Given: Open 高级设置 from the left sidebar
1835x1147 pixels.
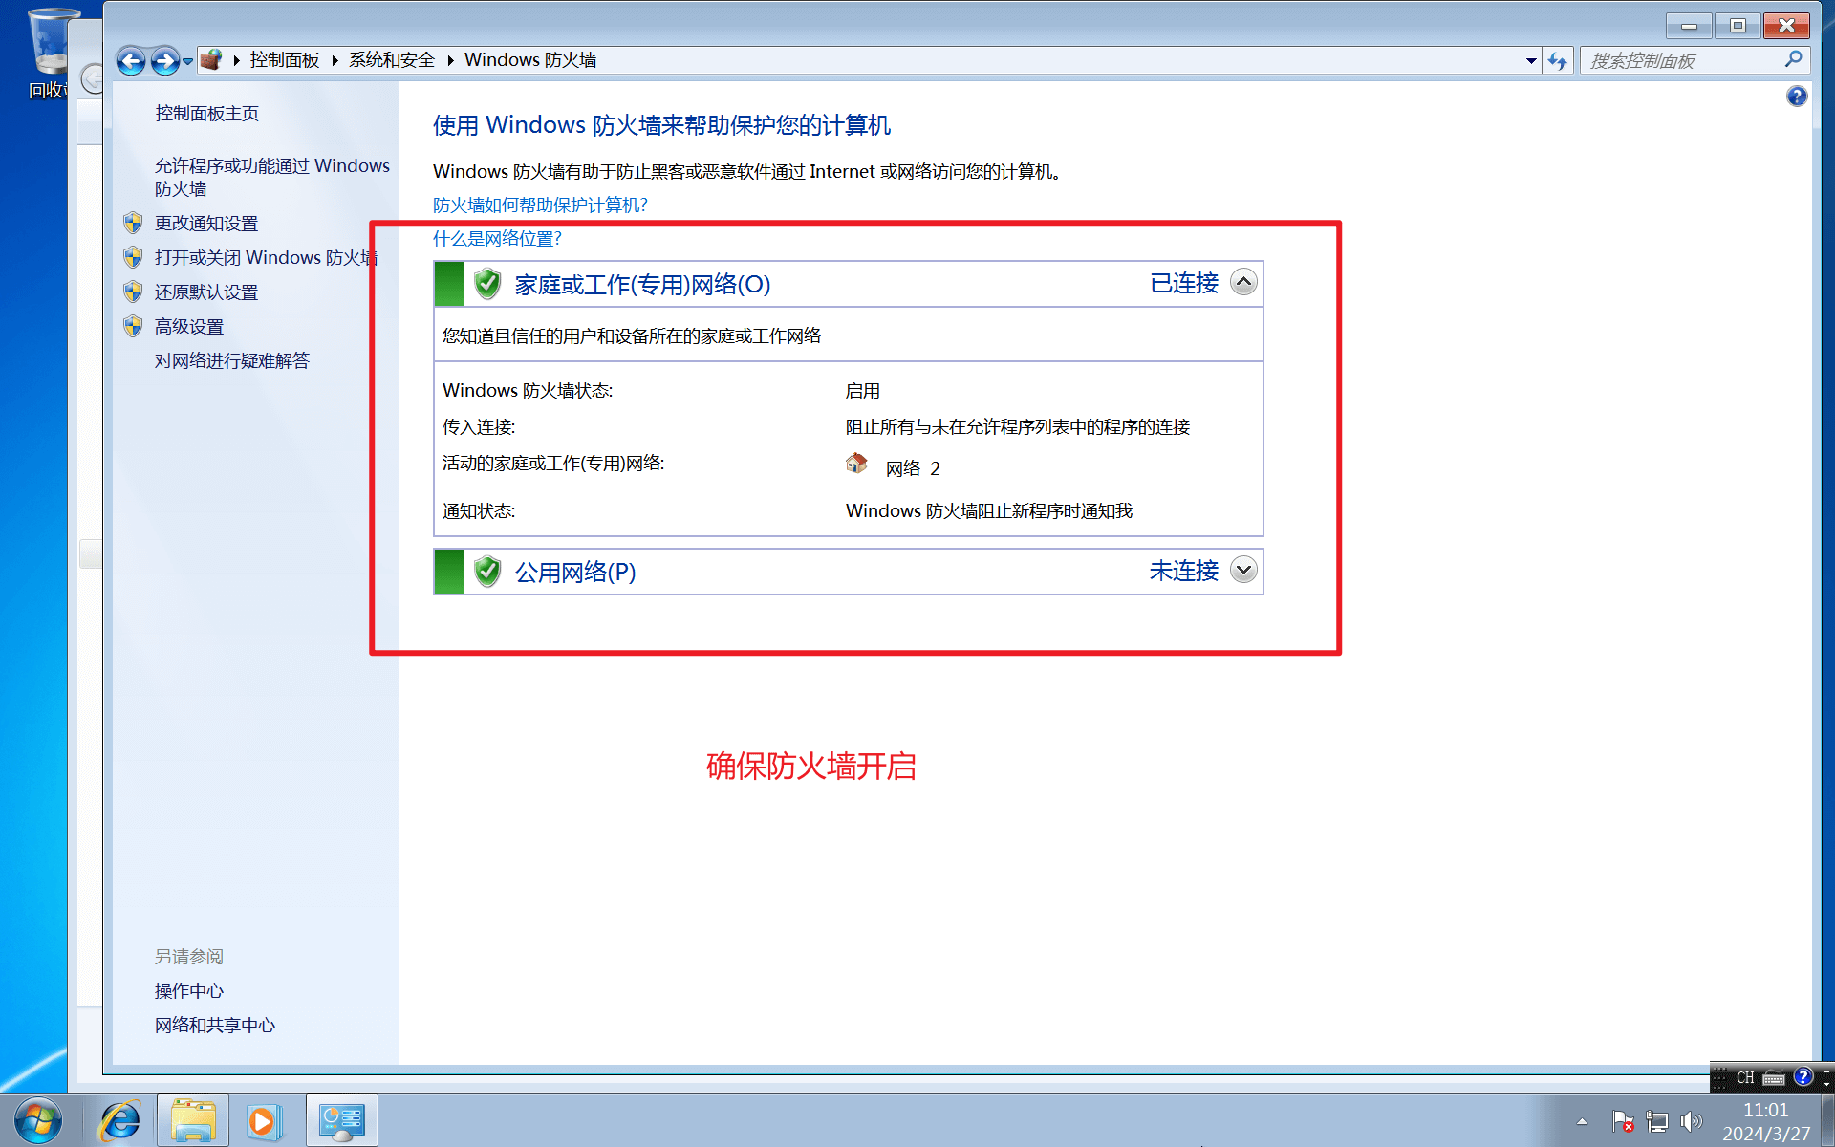Looking at the screenshot, I should [x=189, y=327].
